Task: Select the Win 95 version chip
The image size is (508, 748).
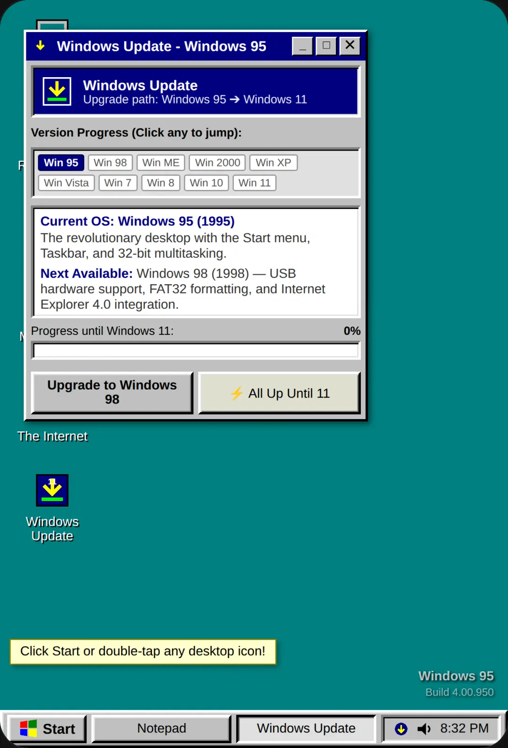Action: (61, 163)
